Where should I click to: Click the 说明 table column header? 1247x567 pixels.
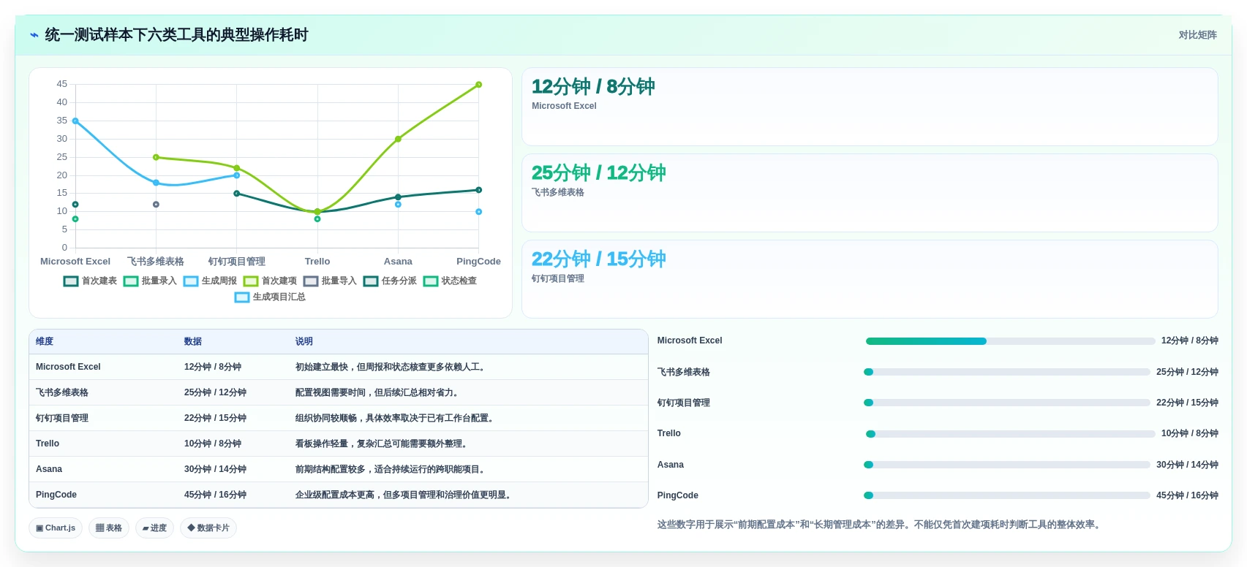[x=468, y=341]
